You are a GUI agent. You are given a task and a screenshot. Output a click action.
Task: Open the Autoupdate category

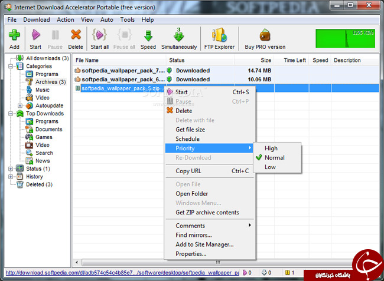[49, 105]
